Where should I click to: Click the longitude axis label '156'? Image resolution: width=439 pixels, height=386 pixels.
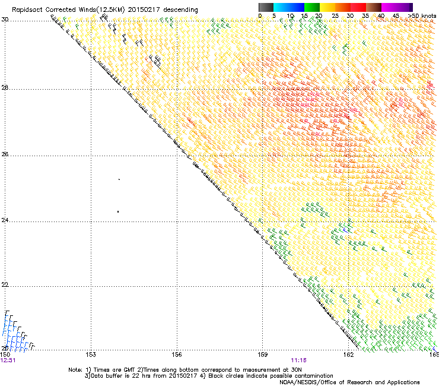point(177,355)
